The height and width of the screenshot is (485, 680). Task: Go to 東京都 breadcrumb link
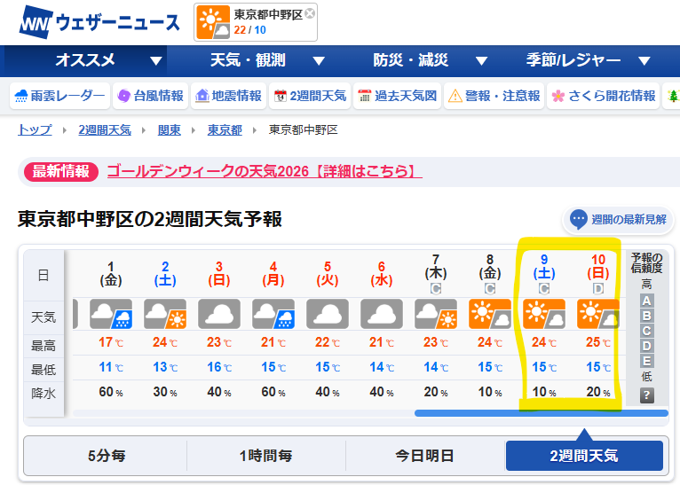click(225, 130)
